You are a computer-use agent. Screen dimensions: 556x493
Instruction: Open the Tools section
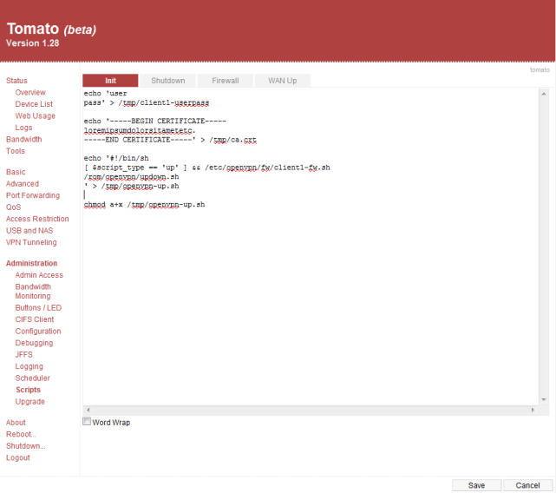coord(16,151)
